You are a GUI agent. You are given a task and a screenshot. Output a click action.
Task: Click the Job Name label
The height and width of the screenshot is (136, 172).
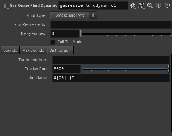tap(38, 78)
